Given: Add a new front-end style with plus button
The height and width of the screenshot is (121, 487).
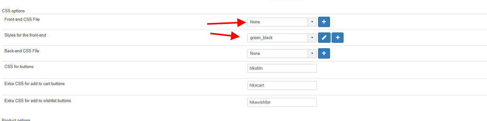Looking at the screenshot, I should pos(338,38).
